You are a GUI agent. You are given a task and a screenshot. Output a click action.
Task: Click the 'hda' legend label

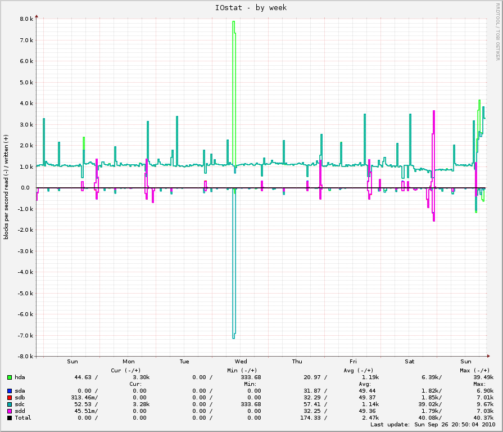(20, 377)
